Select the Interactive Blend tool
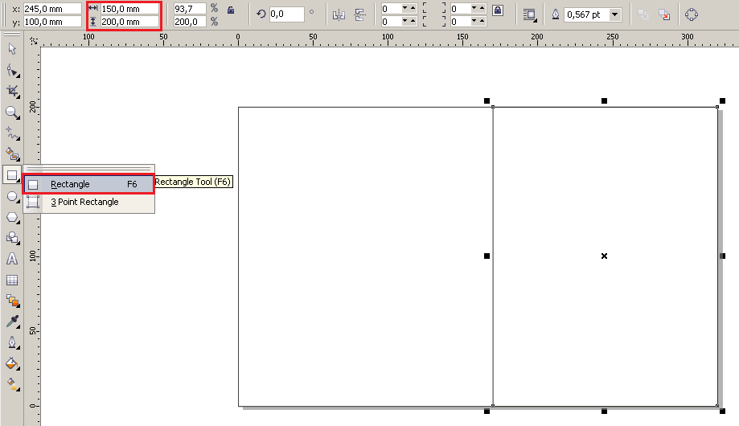 coord(12,301)
